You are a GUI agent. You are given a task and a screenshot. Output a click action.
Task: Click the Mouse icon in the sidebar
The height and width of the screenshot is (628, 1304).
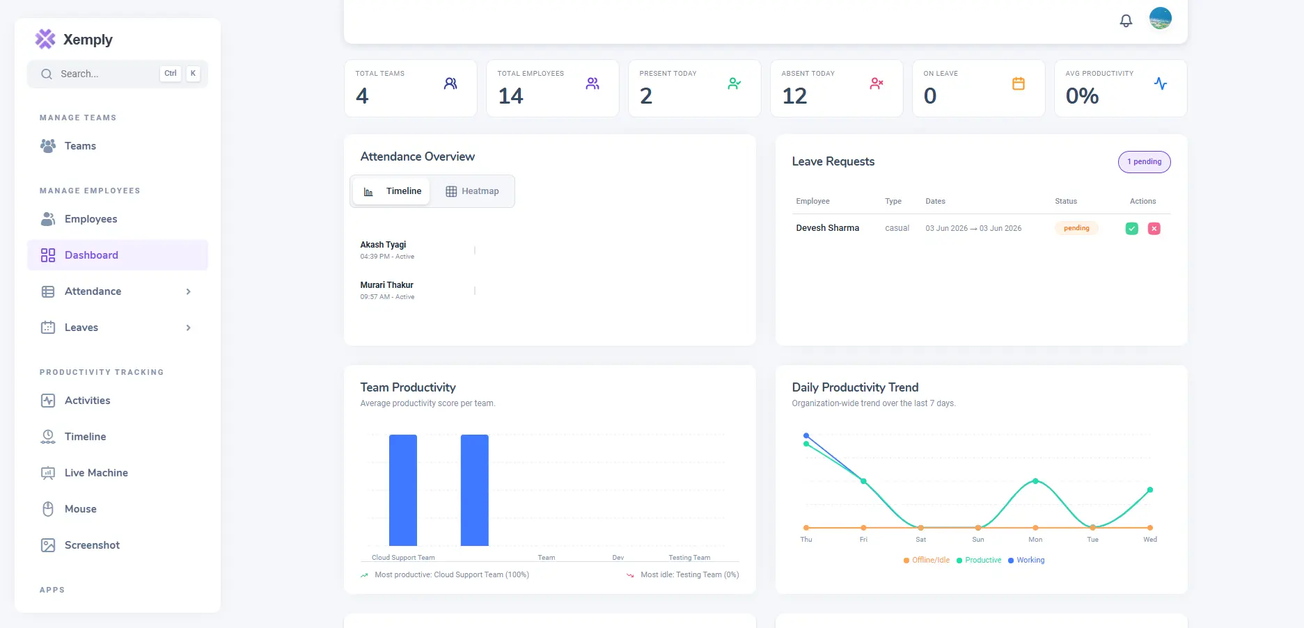pos(48,509)
